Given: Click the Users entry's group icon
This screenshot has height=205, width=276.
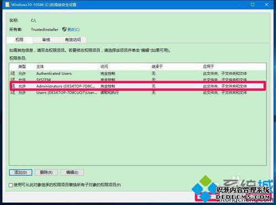Looking at the screenshot, I should pyautogui.click(x=13, y=93).
